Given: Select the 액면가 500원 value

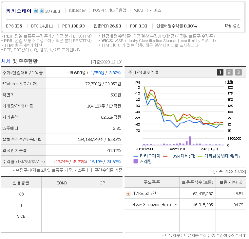Looking at the screenshot, I should point(116,95).
